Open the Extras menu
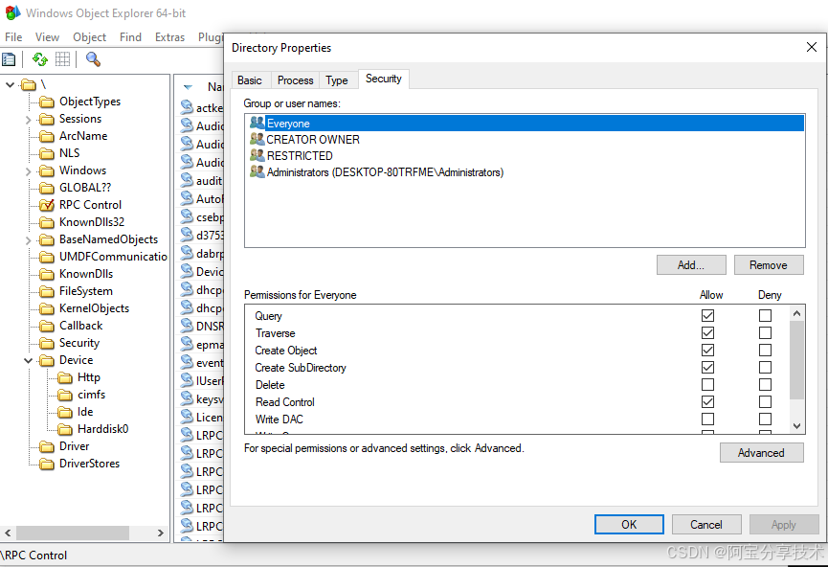Viewport: 828px width, 567px height. click(x=169, y=37)
